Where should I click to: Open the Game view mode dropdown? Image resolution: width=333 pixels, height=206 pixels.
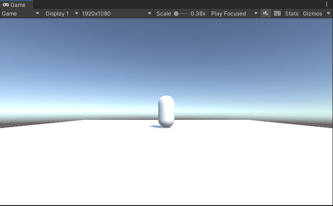(21, 14)
